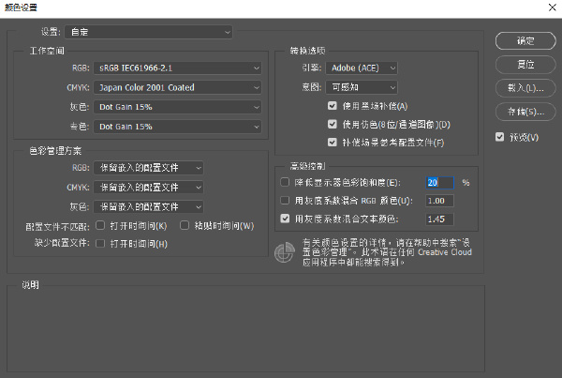This screenshot has width=562, height=378.
Task: Click the saturation percentage field showing 20
Action: click(438, 182)
